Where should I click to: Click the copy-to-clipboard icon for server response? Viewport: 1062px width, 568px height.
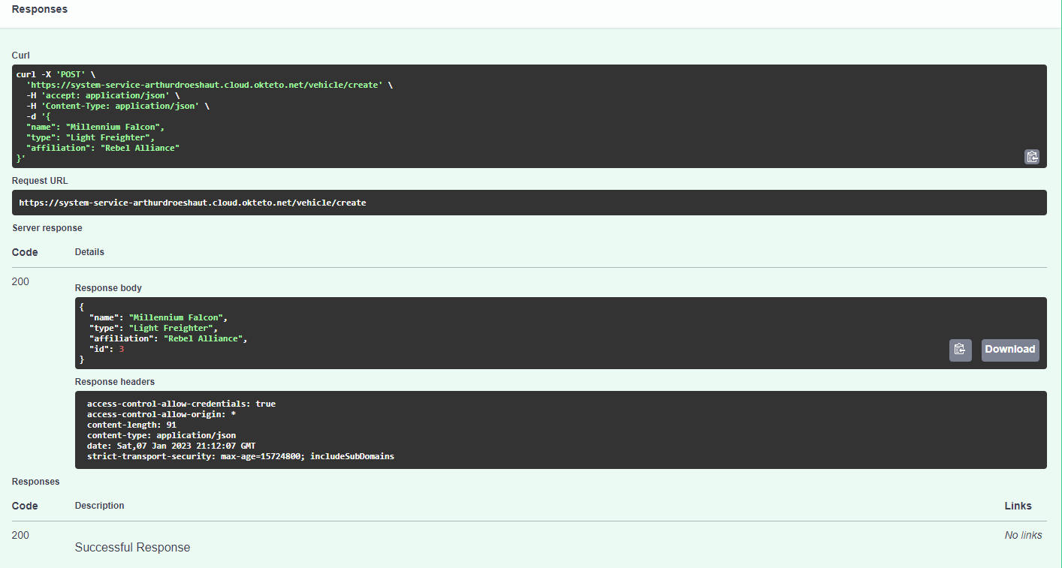point(960,350)
